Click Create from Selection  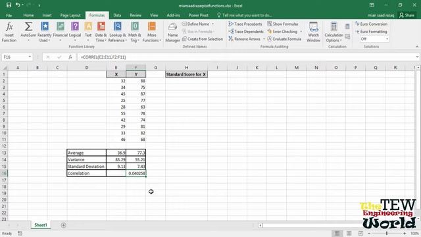203,39
